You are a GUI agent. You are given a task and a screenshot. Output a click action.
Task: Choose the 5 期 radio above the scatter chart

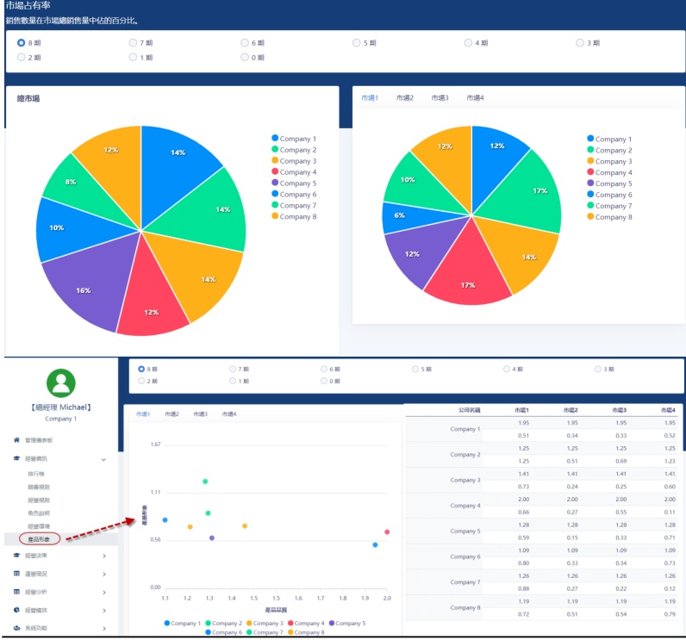pyautogui.click(x=415, y=369)
